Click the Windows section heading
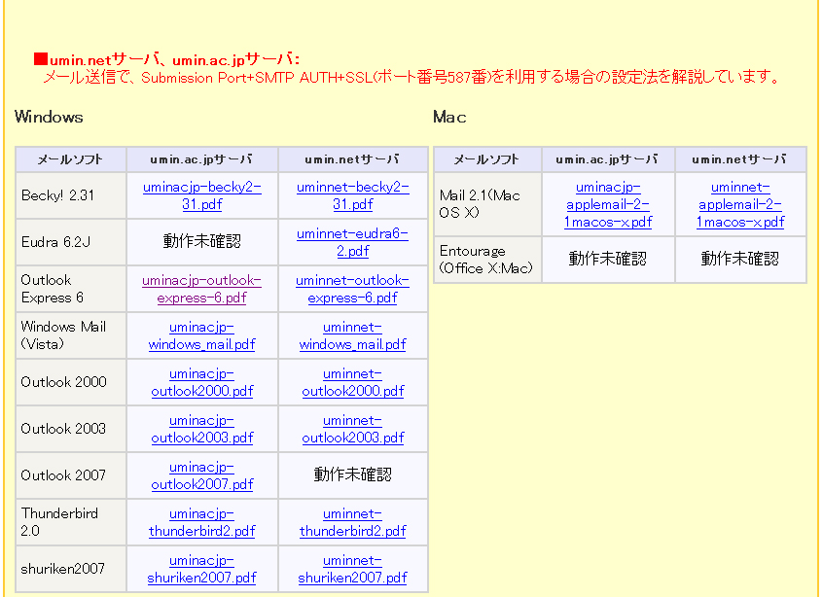 (x=49, y=117)
